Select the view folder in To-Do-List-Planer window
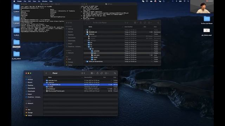Screen dimensions: 225x126 [x=95, y=59]
